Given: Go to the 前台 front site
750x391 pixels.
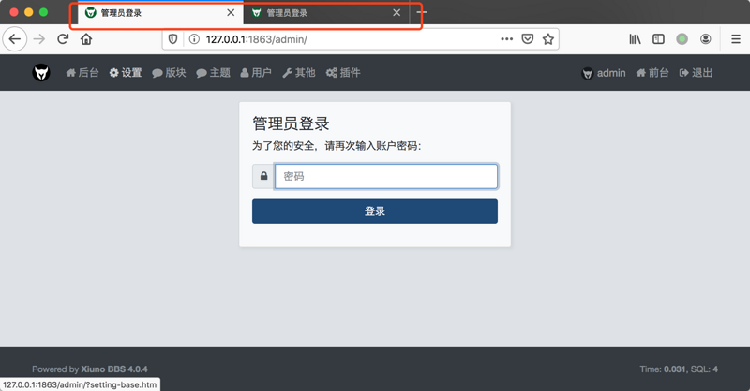Looking at the screenshot, I should point(652,73).
